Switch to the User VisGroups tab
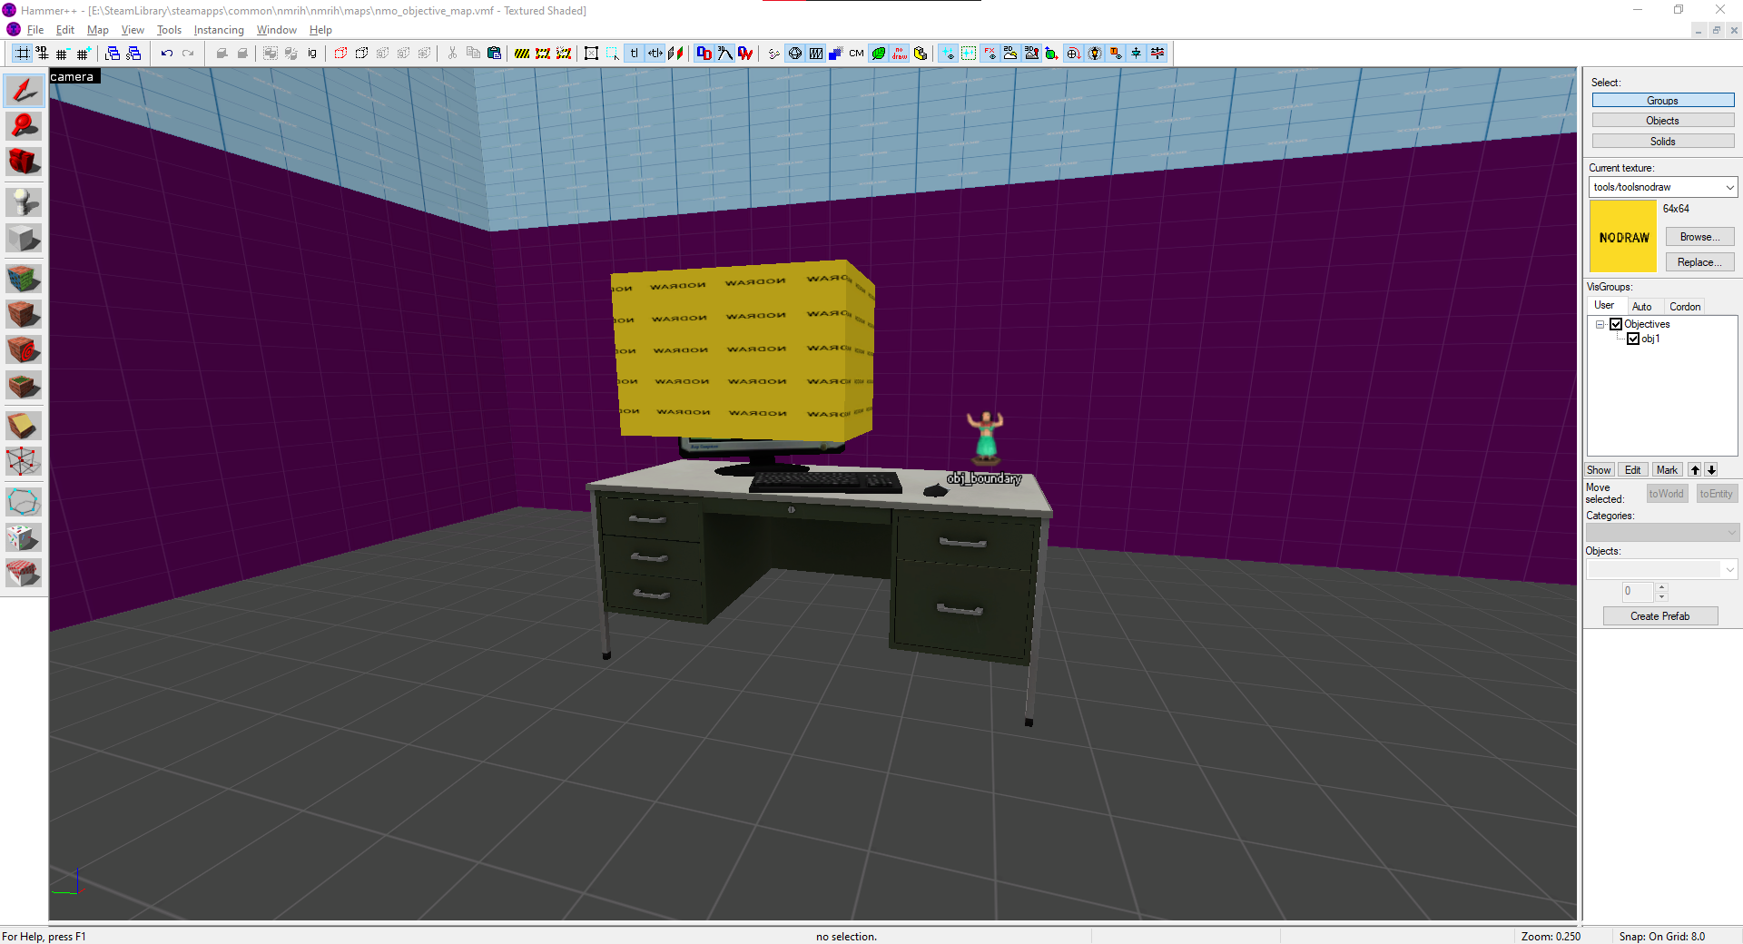Viewport: 1743px width, 944px height. click(x=1604, y=306)
